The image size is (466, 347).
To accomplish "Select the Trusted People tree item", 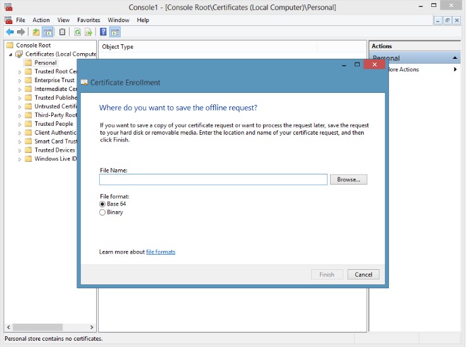I will tap(54, 124).
